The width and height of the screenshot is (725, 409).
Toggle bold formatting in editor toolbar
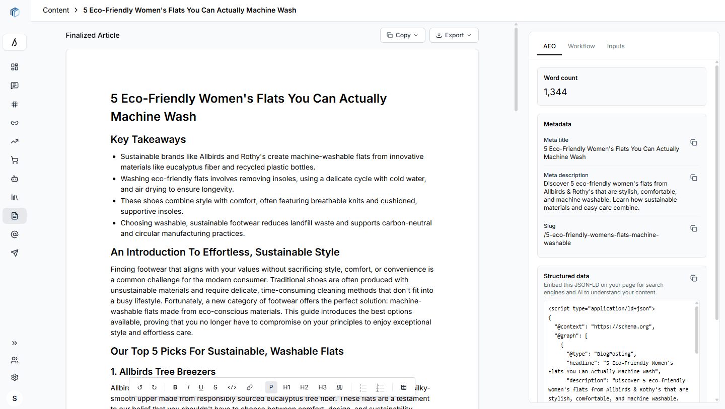175,387
